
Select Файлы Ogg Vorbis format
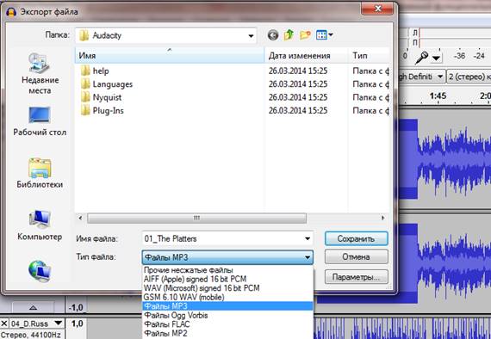(227, 315)
